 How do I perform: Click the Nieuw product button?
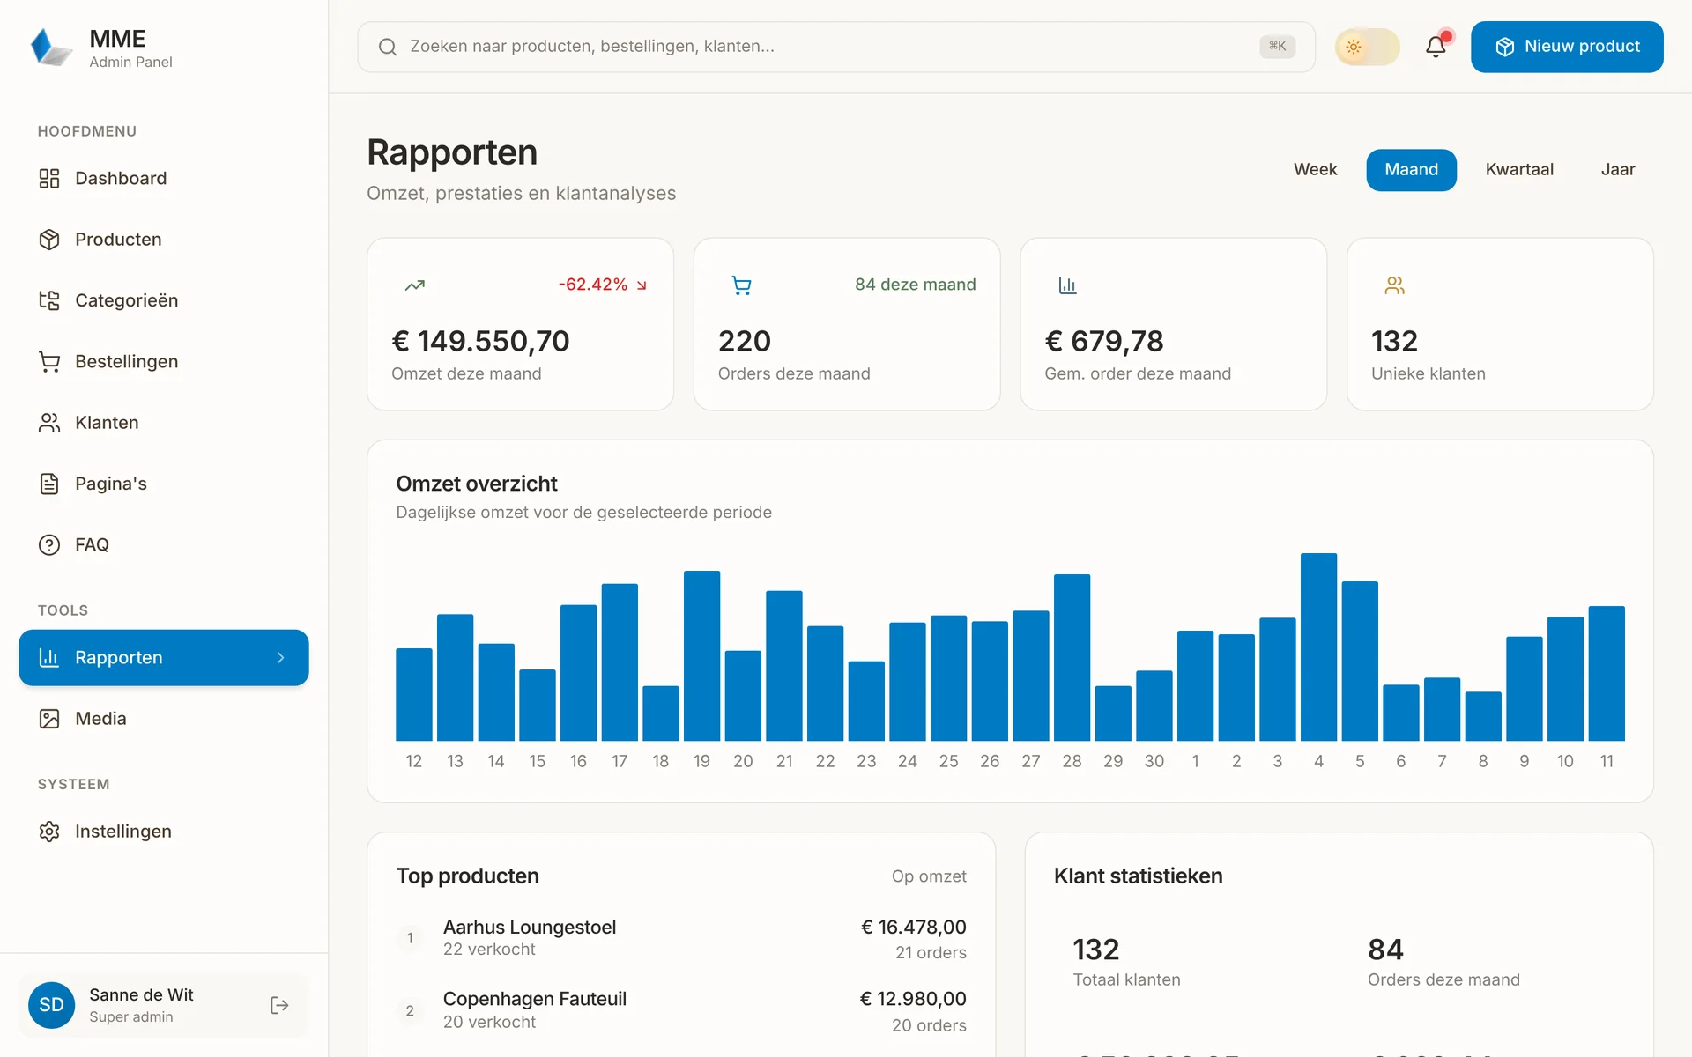coord(1567,47)
